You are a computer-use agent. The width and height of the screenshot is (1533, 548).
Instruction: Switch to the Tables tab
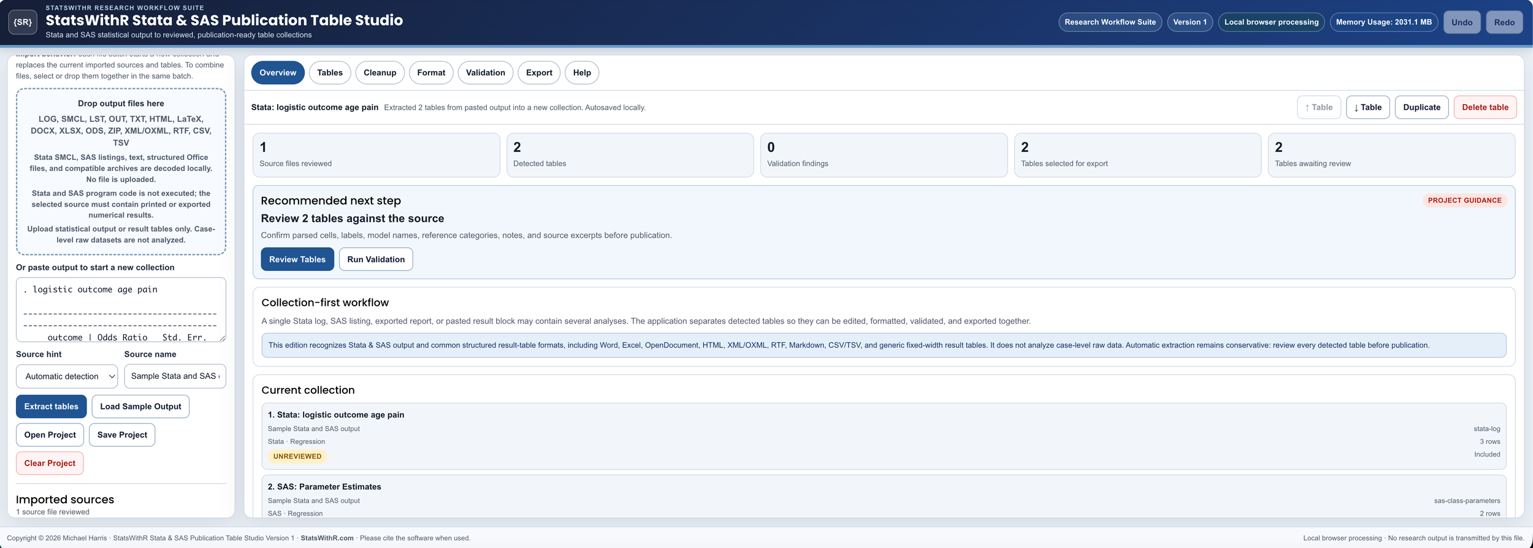coord(330,72)
